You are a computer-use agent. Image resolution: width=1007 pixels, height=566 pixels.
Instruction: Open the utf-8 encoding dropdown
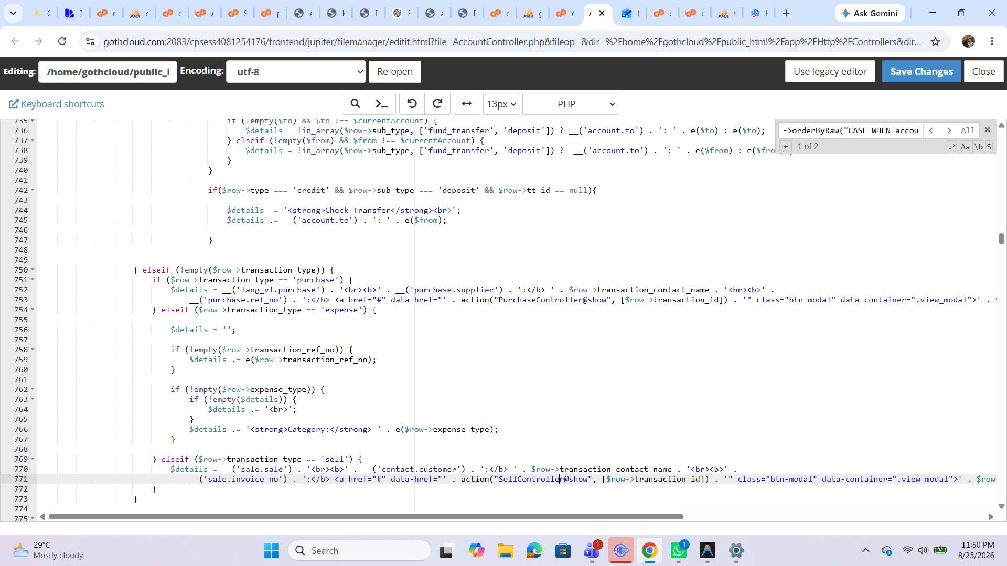coord(296,72)
